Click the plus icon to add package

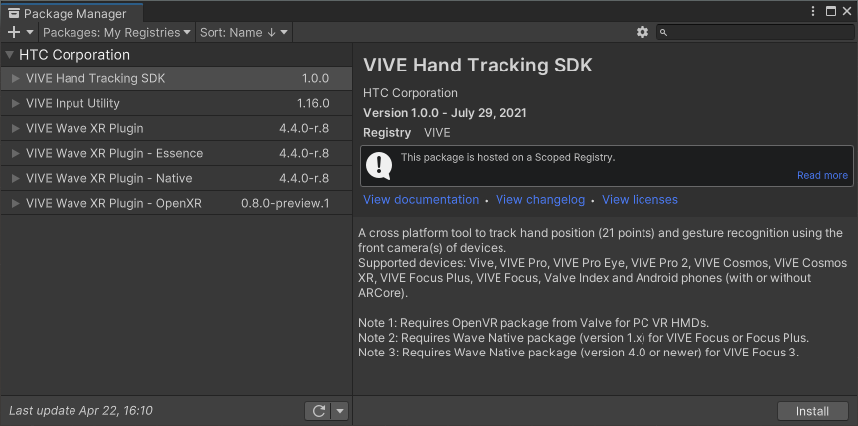(14, 32)
